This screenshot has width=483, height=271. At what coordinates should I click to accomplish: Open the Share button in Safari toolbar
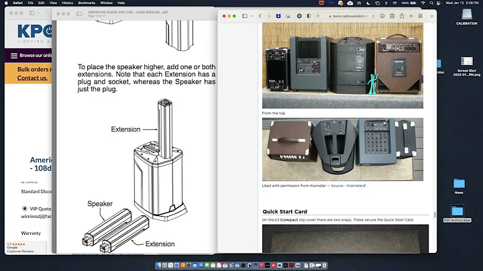402,15
